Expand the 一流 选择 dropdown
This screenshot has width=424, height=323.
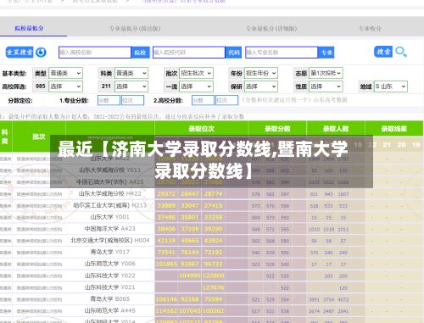(196, 86)
